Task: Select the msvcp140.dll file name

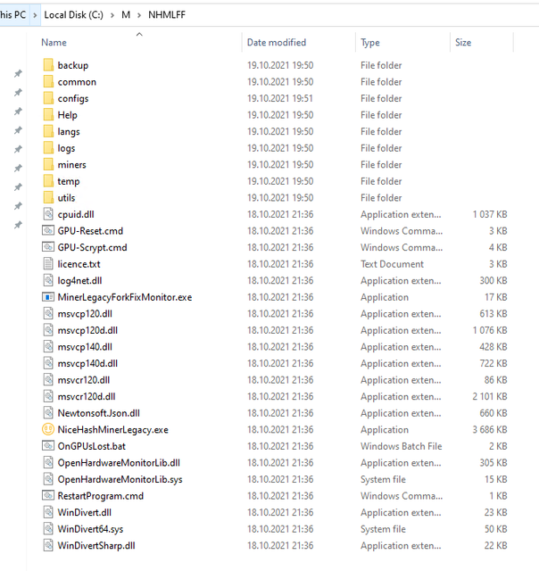Action: [85, 347]
